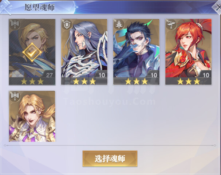Click the weapon class icon on the blonde female card
The image size is (221, 175).
point(15,96)
